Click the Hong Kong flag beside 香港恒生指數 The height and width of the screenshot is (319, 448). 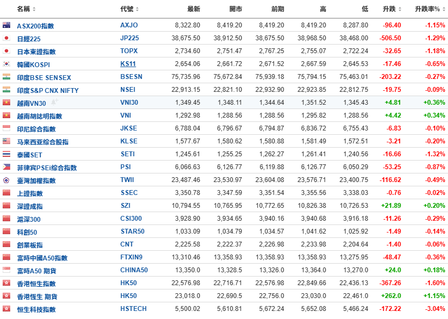[x=6, y=282]
